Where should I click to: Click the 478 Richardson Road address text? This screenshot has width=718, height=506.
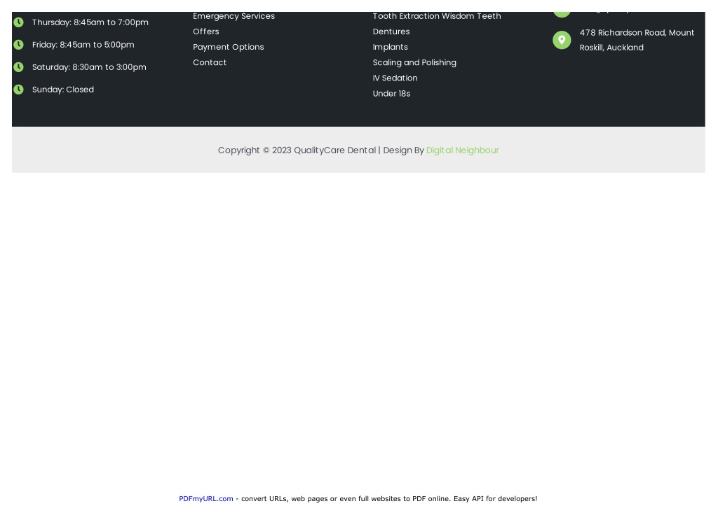pyautogui.click(x=637, y=40)
